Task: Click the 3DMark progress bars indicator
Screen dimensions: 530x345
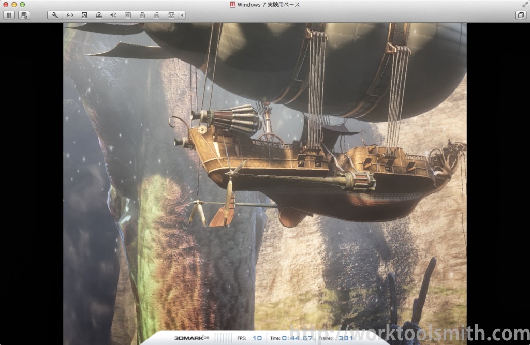Action: (x=224, y=338)
